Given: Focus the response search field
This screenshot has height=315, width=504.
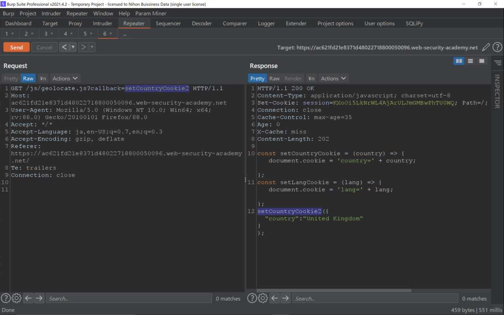Looking at the screenshot, I should point(375,299).
